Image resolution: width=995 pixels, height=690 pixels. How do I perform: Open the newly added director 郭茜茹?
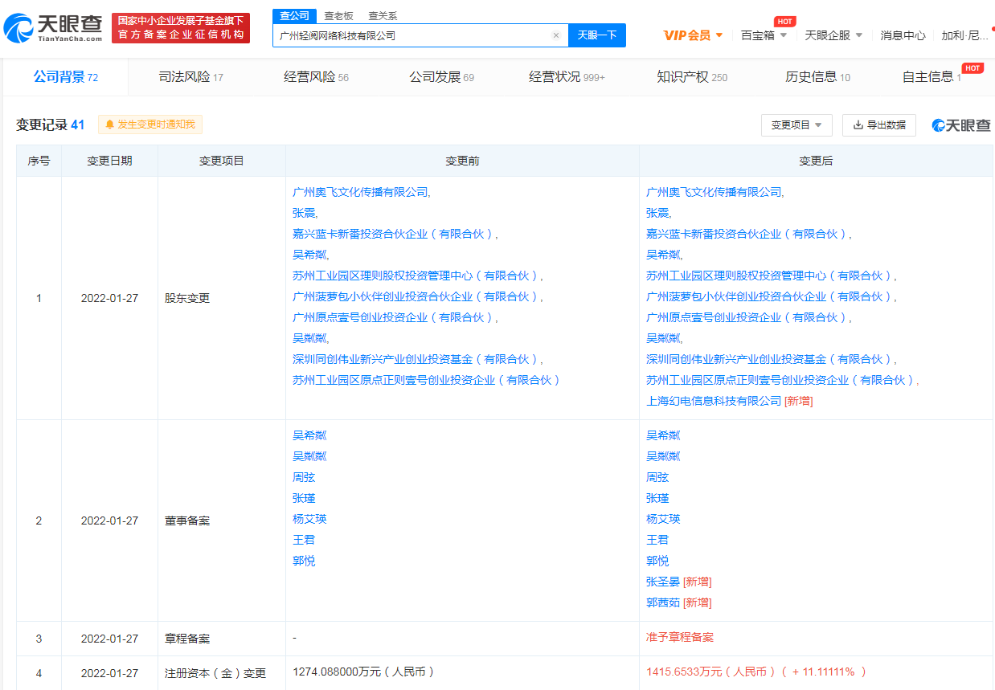(x=663, y=602)
